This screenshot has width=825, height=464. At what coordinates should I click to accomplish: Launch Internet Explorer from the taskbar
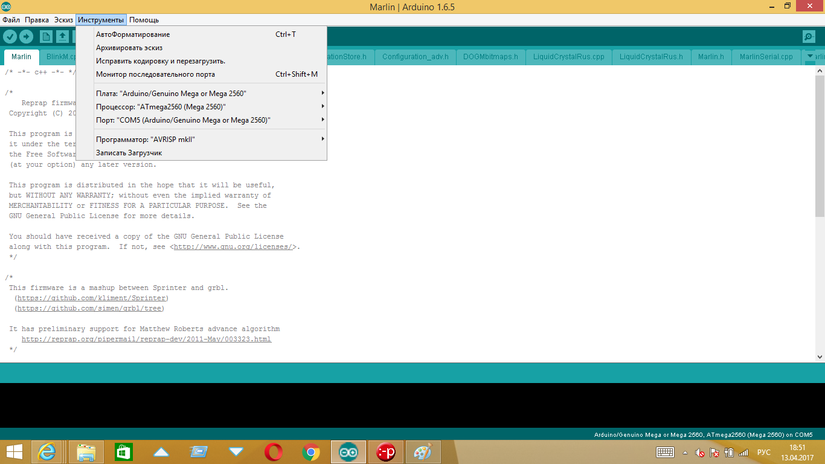point(48,452)
